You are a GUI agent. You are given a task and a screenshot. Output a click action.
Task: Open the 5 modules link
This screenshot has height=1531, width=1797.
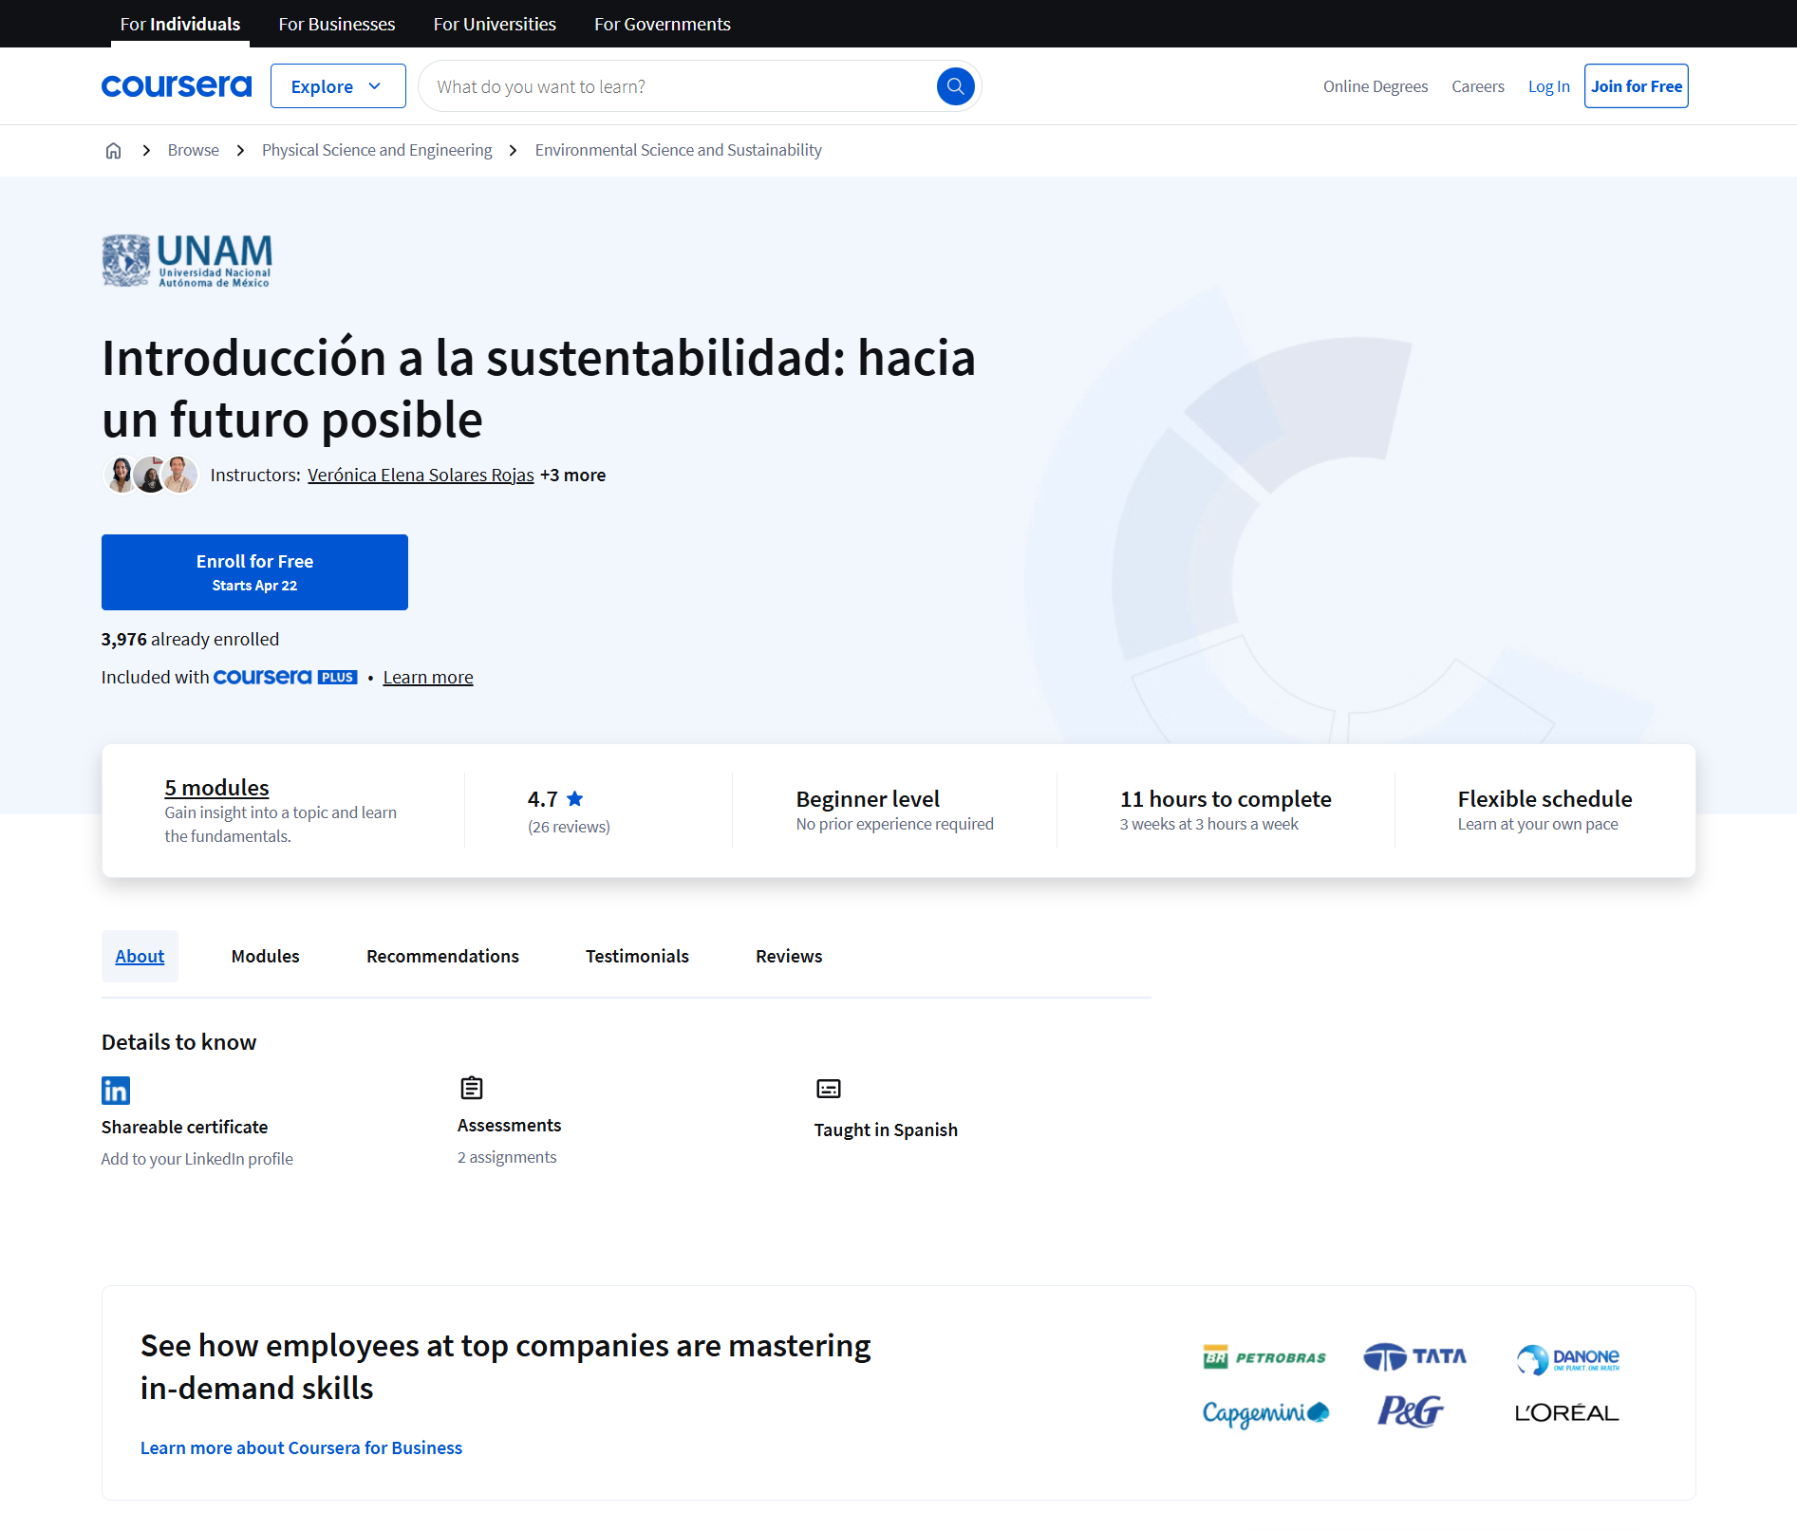216,787
